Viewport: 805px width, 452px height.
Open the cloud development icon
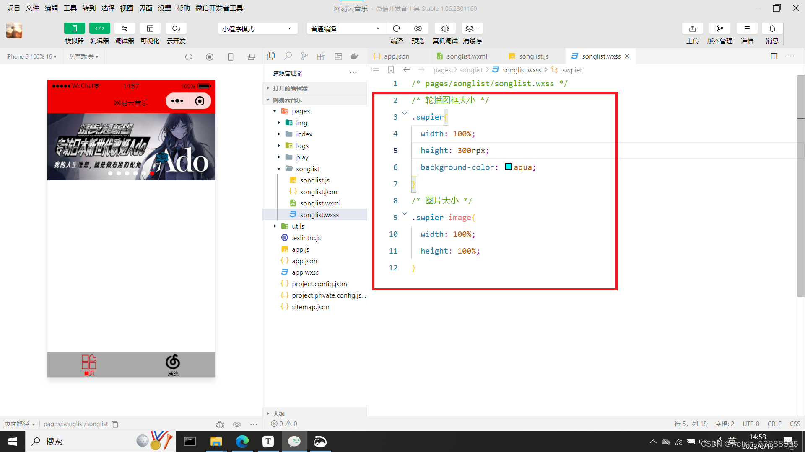[x=176, y=28]
